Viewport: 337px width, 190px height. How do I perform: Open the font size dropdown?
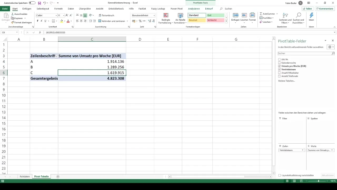point(63,16)
